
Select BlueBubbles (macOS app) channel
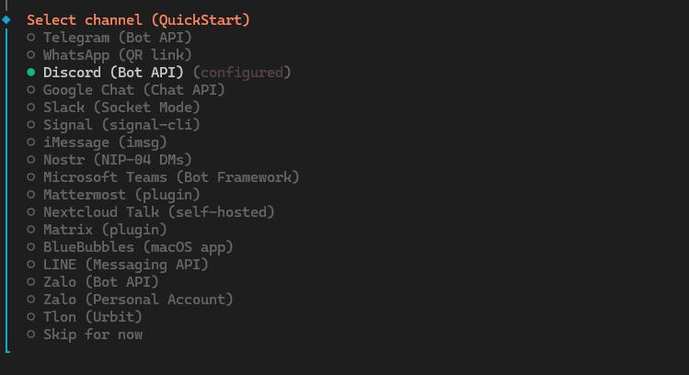pos(138,247)
